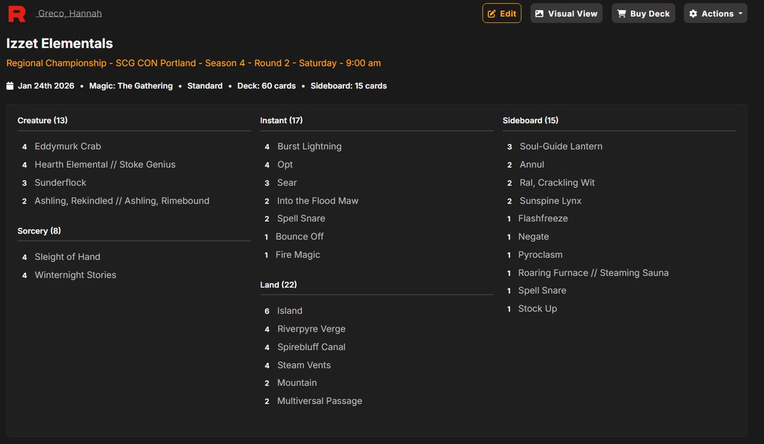Click the Negate sideboard card
This screenshot has width=764, height=444.
[x=534, y=237]
